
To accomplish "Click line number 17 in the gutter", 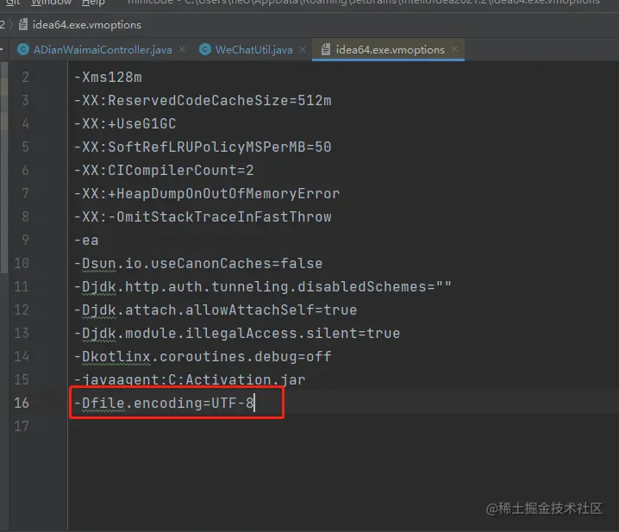I will 22,426.
